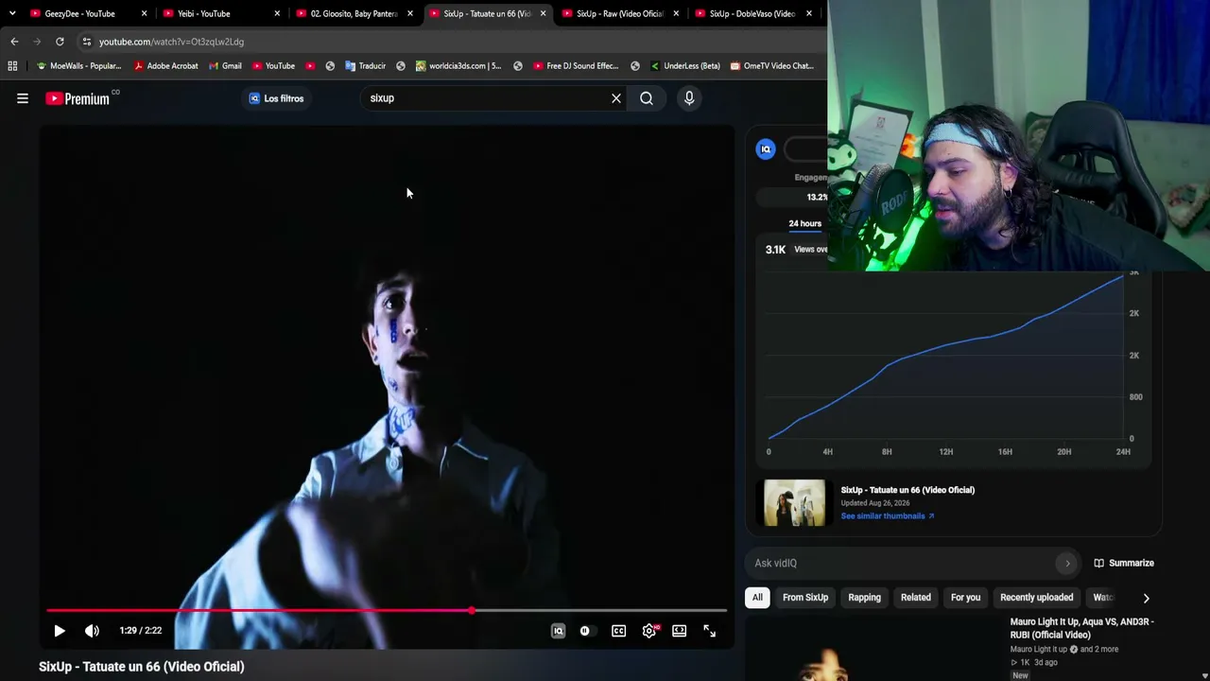1210x681 pixels.
Task: Submit the Ask vidIQ question arrow
Action: tap(1067, 564)
